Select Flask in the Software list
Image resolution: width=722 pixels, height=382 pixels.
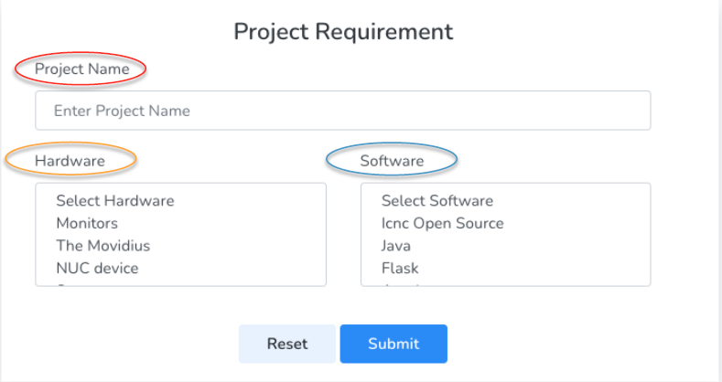click(x=400, y=269)
